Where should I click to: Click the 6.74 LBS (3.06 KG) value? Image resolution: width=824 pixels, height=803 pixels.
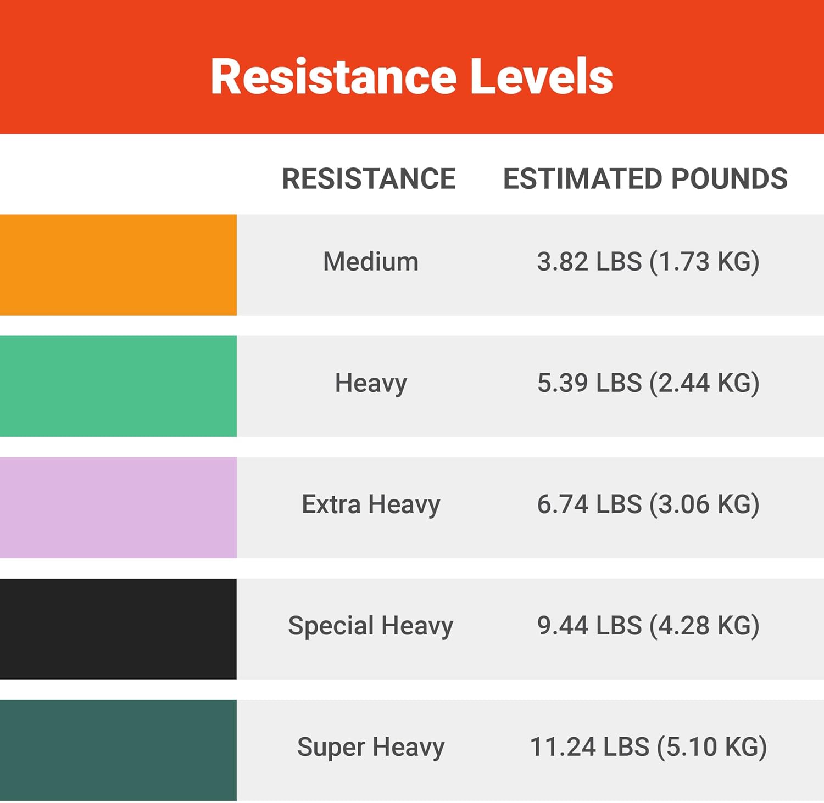pos(648,504)
